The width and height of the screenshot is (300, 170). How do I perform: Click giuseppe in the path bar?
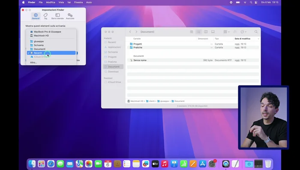click(x=163, y=101)
